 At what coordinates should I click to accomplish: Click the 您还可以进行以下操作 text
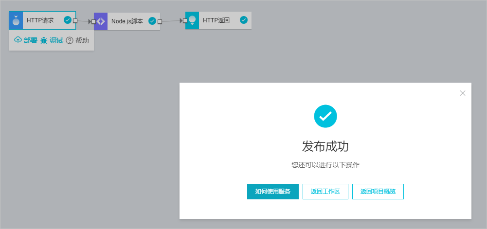coord(325,165)
